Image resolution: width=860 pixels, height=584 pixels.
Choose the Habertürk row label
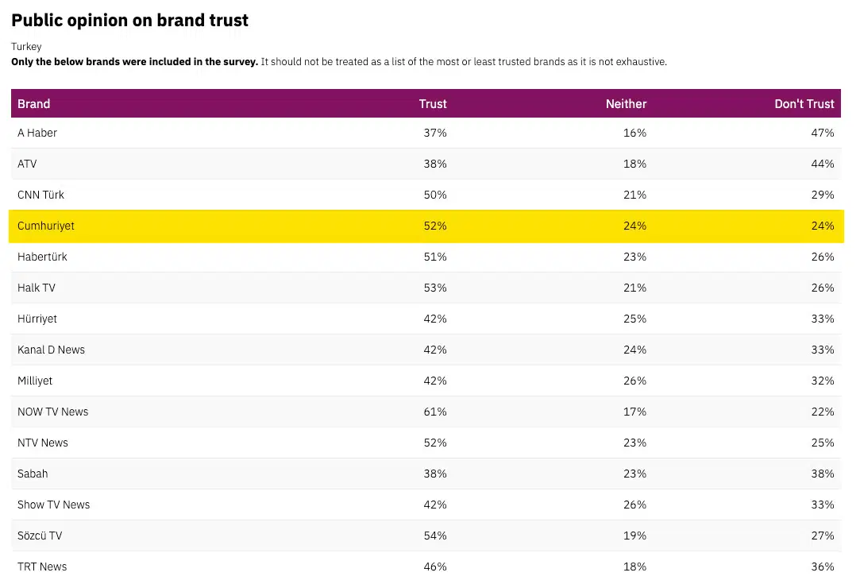pos(42,257)
